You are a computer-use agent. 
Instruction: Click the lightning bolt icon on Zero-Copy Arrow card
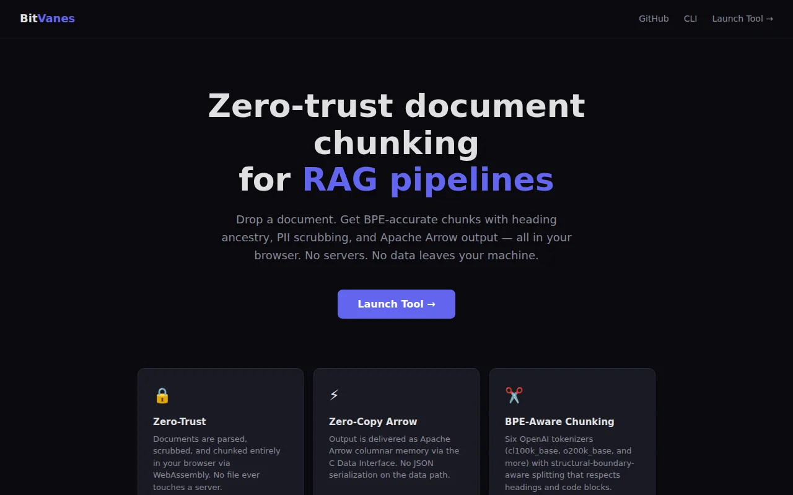point(335,395)
